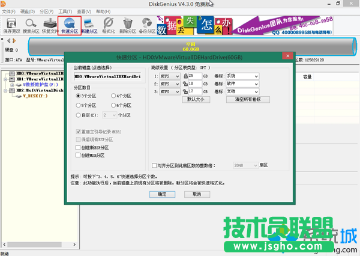Open the 文件(F) menu
The height and width of the screenshot is (256, 360).
click(9, 11)
